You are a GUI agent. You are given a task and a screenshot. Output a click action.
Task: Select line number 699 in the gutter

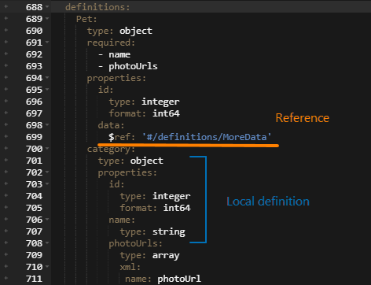coord(34,137)
